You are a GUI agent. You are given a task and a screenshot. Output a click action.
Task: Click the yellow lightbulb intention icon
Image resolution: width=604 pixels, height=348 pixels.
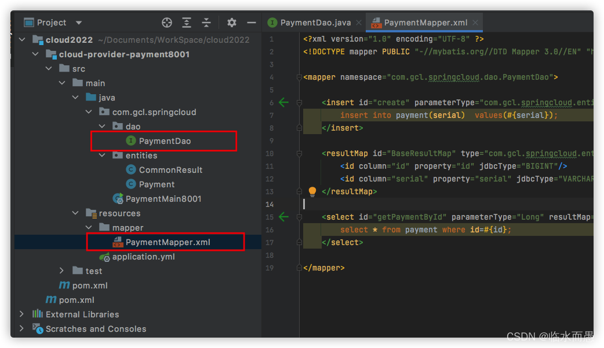pyautogui.click(x=312, y=192)
